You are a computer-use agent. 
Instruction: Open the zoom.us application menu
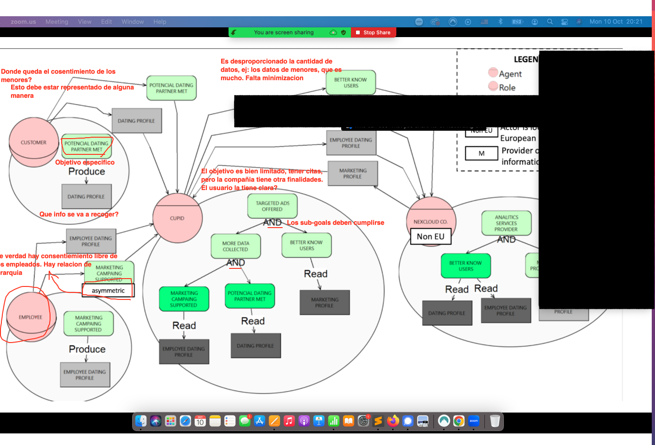23,22
